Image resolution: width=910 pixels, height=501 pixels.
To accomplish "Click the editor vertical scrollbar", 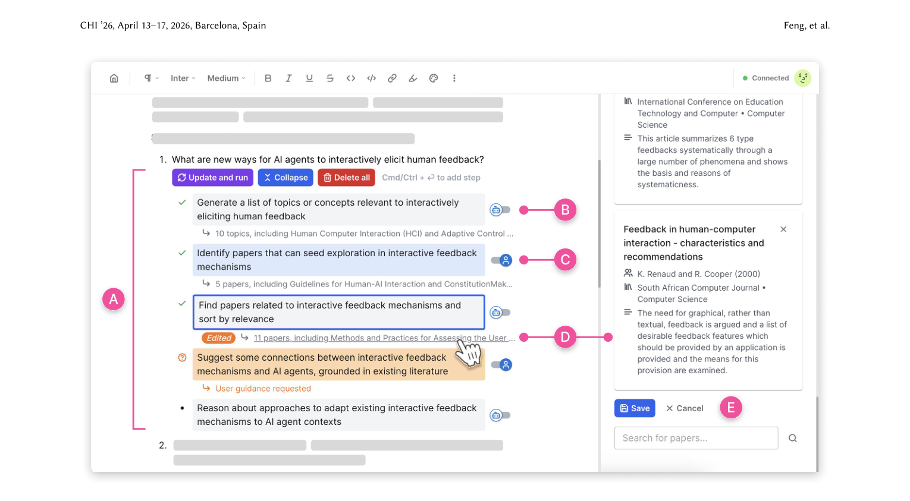I will [x=599, y=224].
